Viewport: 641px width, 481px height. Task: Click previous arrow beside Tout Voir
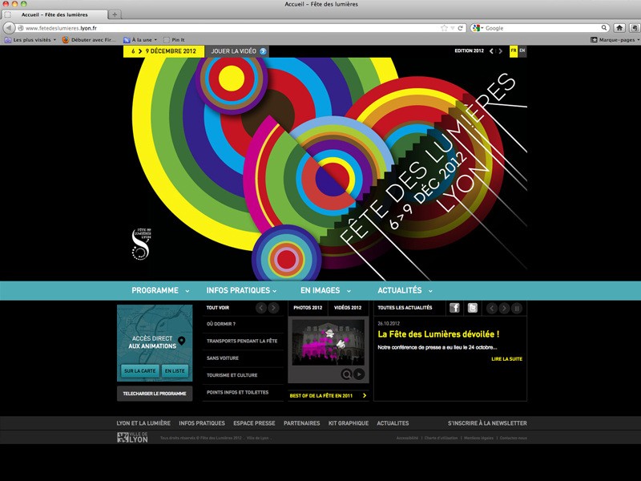261,308
